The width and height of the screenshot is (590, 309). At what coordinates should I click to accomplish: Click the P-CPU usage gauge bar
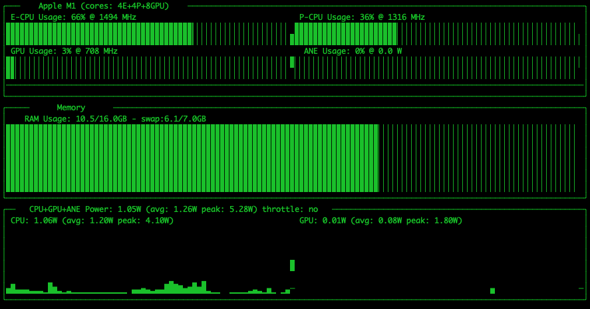(x=435, y=34)
